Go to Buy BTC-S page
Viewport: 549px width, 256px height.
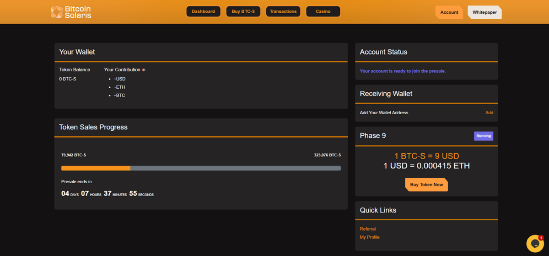243,11
